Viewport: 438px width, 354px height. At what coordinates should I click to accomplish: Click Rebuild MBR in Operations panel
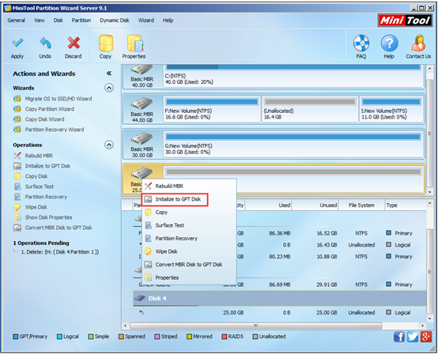coord(39,156)
